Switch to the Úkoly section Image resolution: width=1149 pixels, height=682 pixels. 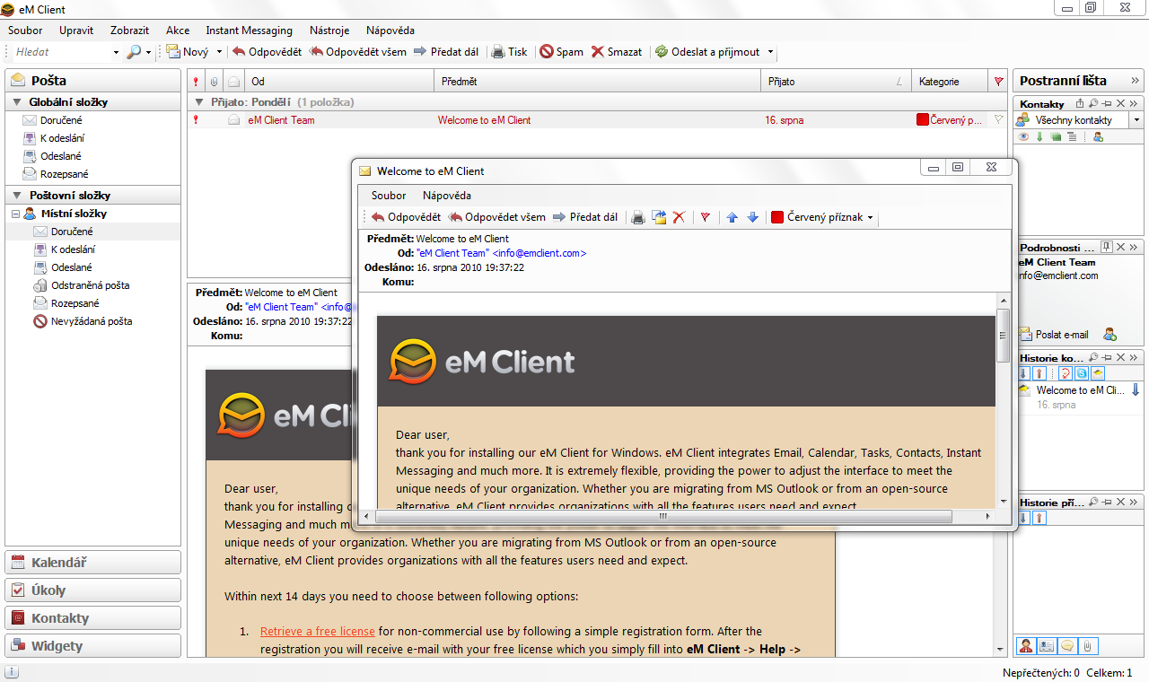click(92, 590)
